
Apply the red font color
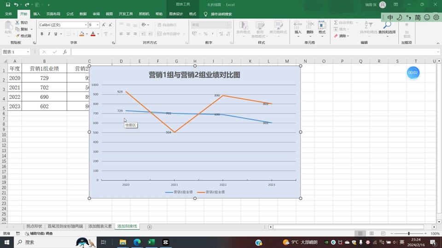93,34
